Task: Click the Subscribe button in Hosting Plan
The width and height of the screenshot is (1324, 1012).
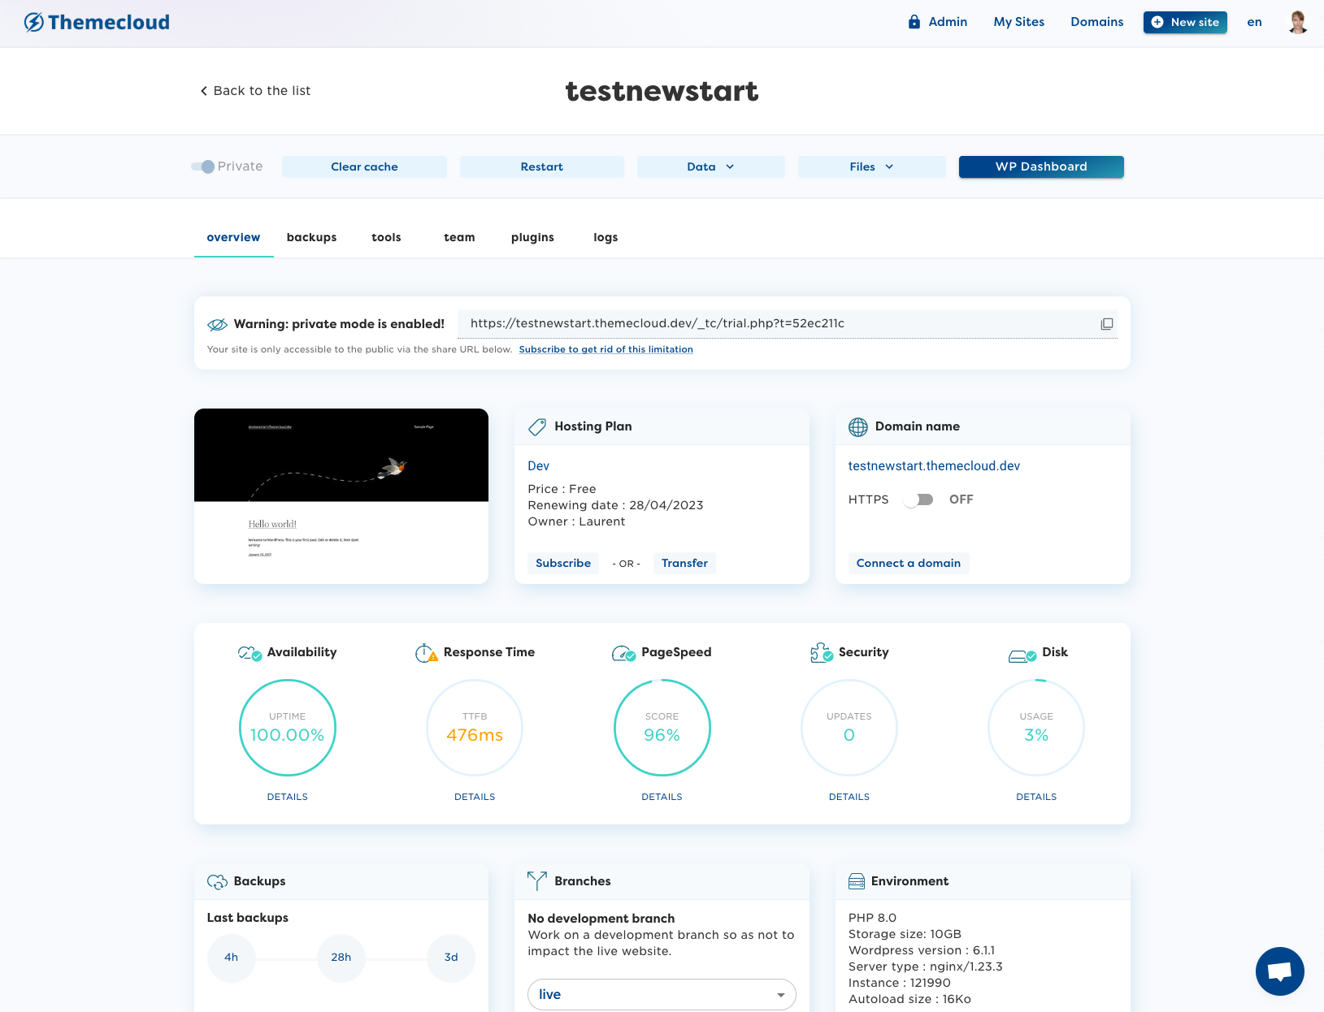Action: pos(563,563)
